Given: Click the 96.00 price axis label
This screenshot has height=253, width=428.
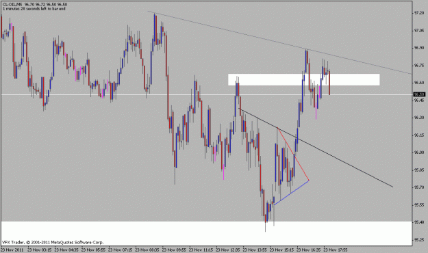Looking at the screenshot, I should pyautogui.click(x=419, y=152).
